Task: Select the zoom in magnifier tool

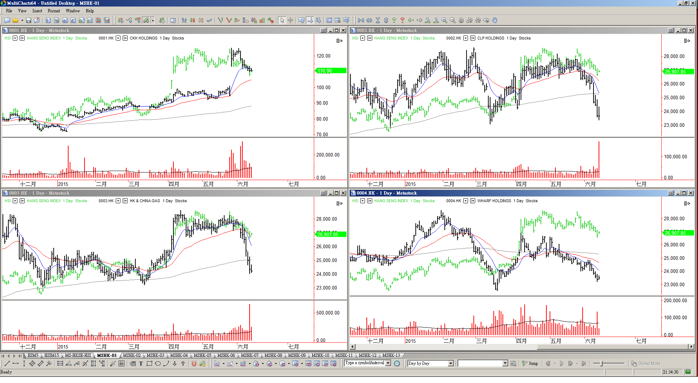Action: (444, 21)
